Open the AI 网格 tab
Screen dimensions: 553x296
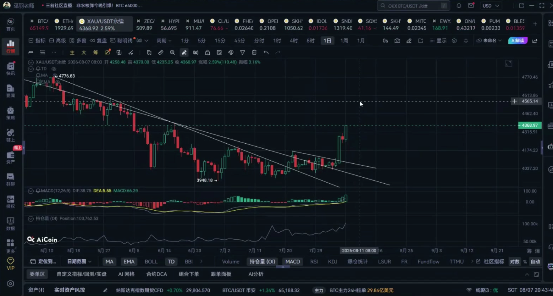pyautogui.click(x=126, y=274)
